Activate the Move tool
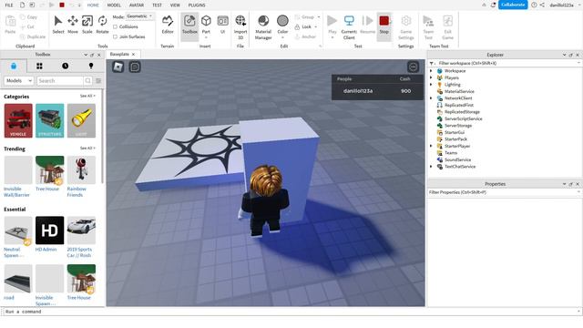583x328 pixels. pos(73,25)
